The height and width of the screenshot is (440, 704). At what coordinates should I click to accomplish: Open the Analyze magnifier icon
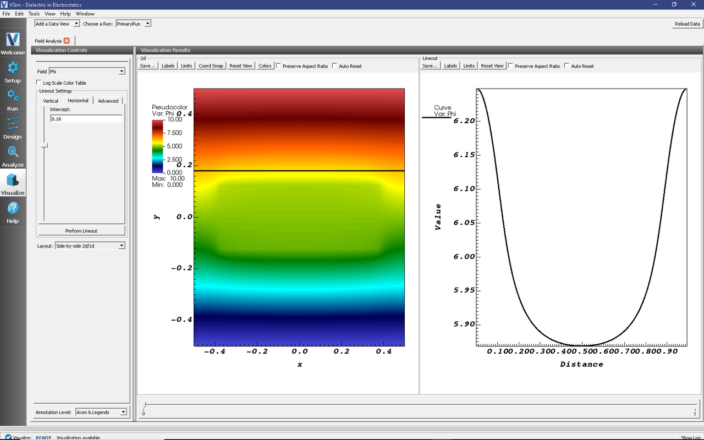(x=13, y=156)
